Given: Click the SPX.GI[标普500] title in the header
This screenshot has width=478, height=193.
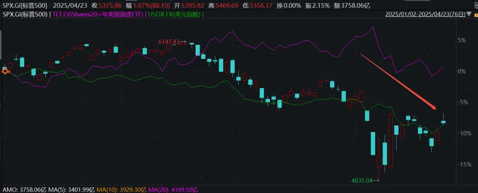Looking at the screenshot, I should pos(25,5).
